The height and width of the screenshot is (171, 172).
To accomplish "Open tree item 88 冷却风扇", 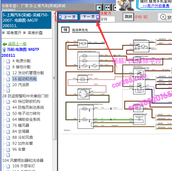I will pyautogui.click(x=23, y=137).
